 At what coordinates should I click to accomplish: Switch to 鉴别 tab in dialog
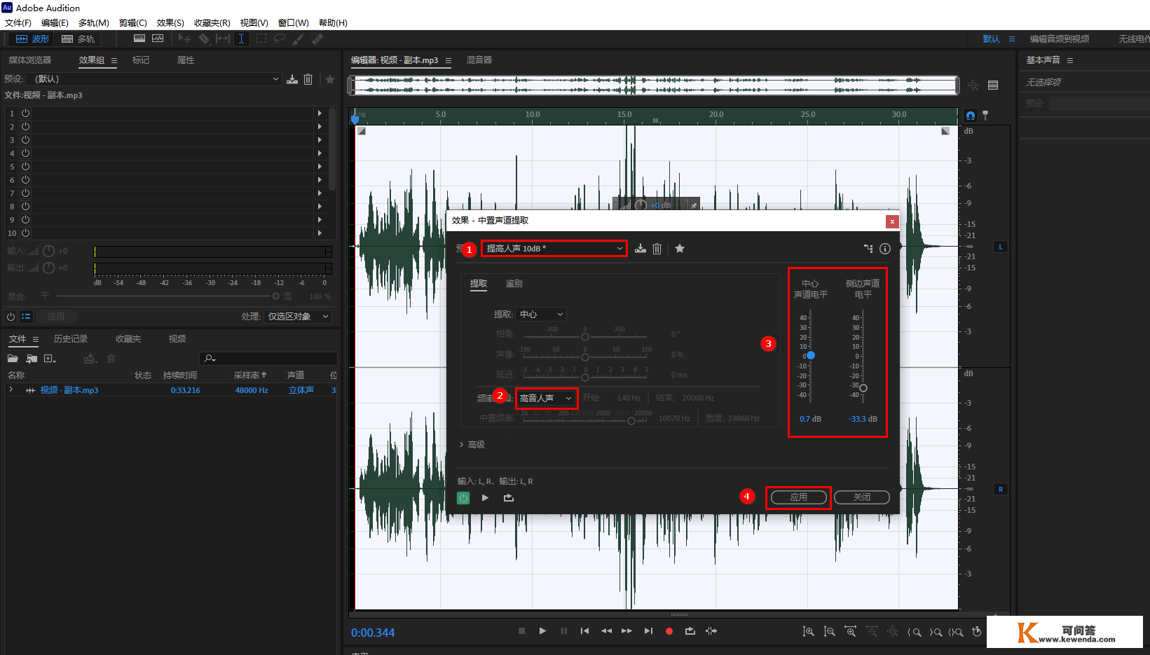click(x=514, y=284)
